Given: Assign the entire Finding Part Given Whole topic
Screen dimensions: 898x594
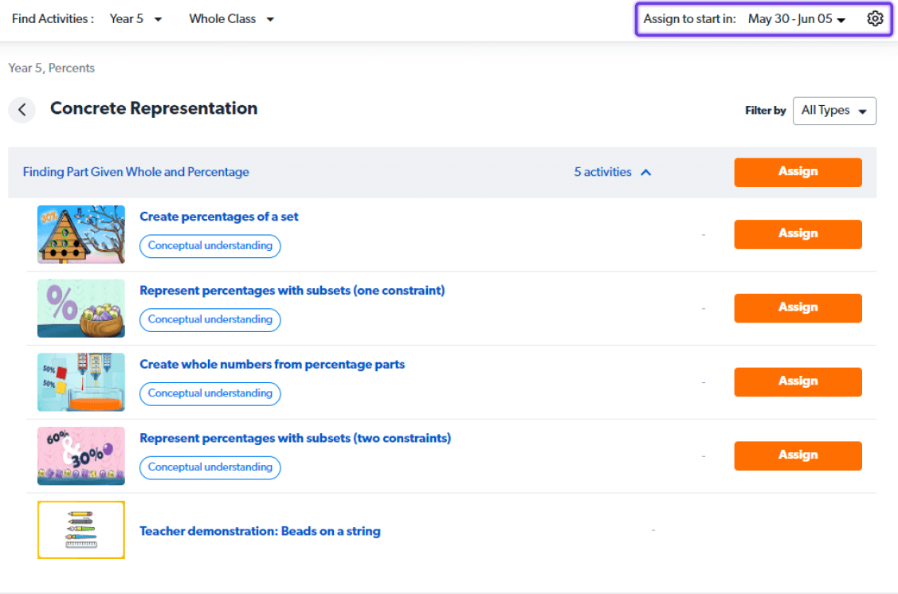Looking at the screenshot, I should (798, 172).
